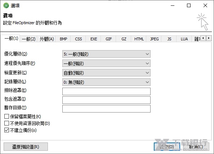
Task: Switch to the 一般(2) tab
Action: tap(28, 39)
